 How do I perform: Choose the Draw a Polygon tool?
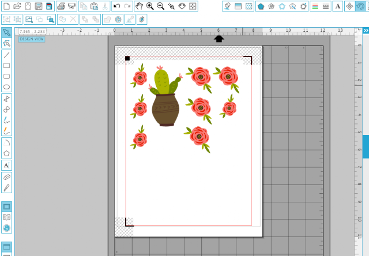coord(6,99)
